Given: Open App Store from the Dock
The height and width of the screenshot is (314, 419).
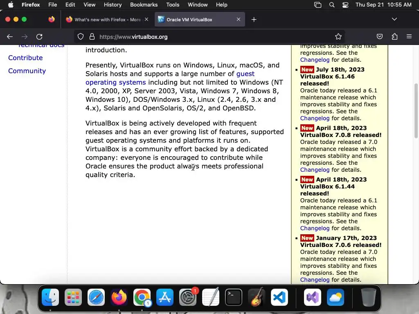Looking at the screenshot, I should click(x=165, y=297).
